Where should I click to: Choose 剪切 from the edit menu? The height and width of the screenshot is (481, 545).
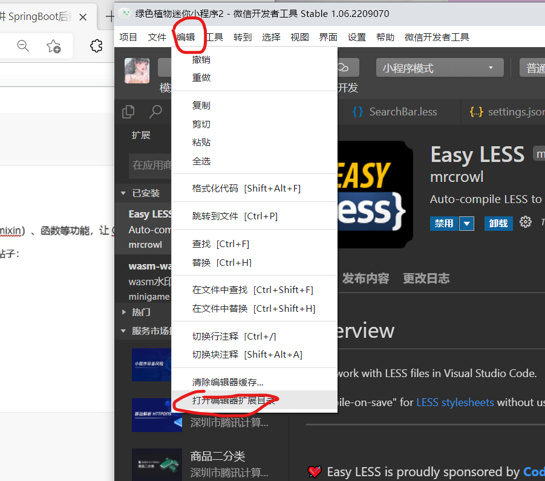(x=255, y=124)
